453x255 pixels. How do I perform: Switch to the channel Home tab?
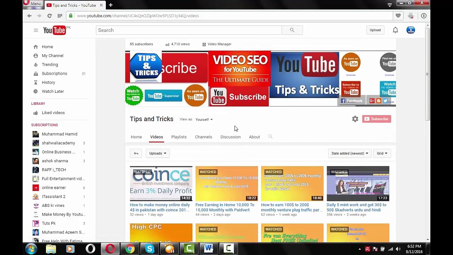tap(136, 137)
